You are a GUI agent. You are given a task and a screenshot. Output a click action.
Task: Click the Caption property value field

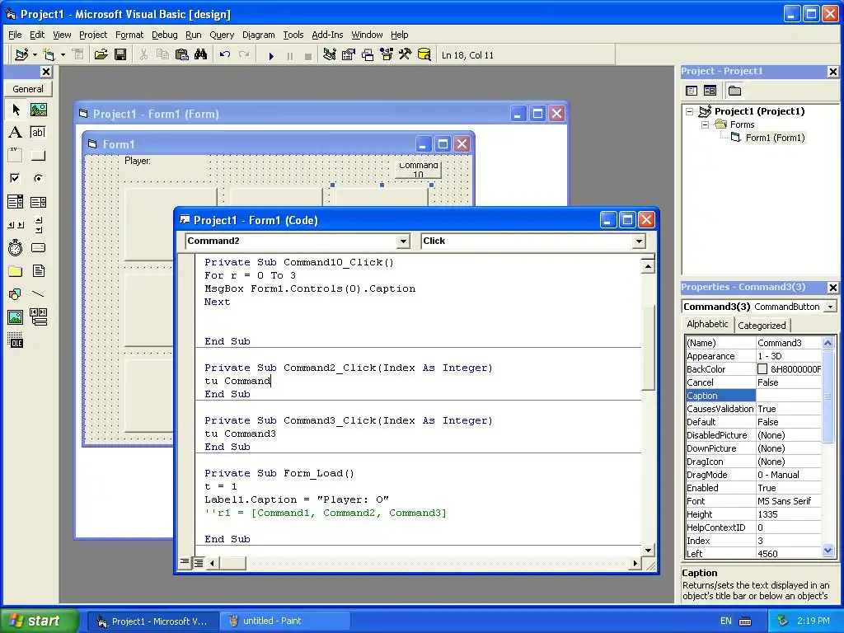[x=789, y=396]
